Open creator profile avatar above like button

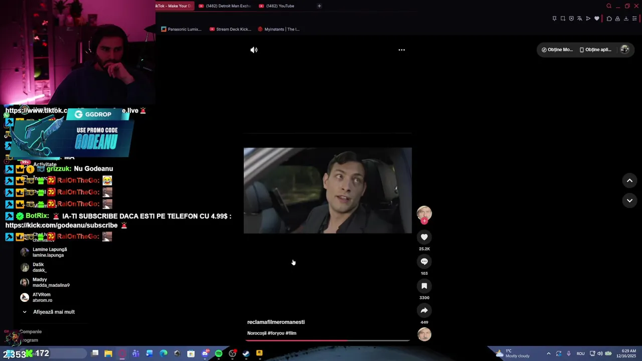pos(424,213)
